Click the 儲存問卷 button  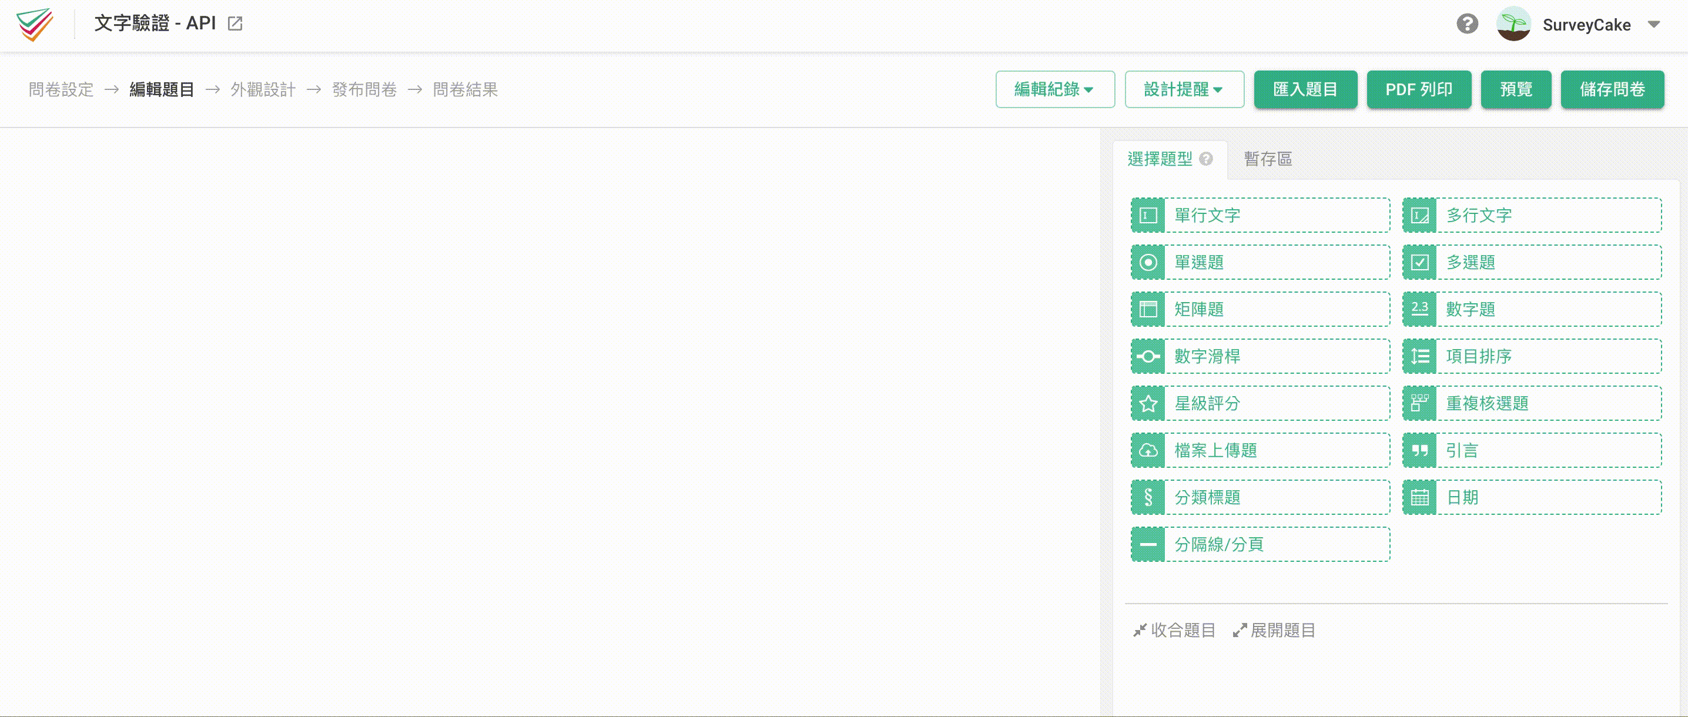[x=1612, y=89]
